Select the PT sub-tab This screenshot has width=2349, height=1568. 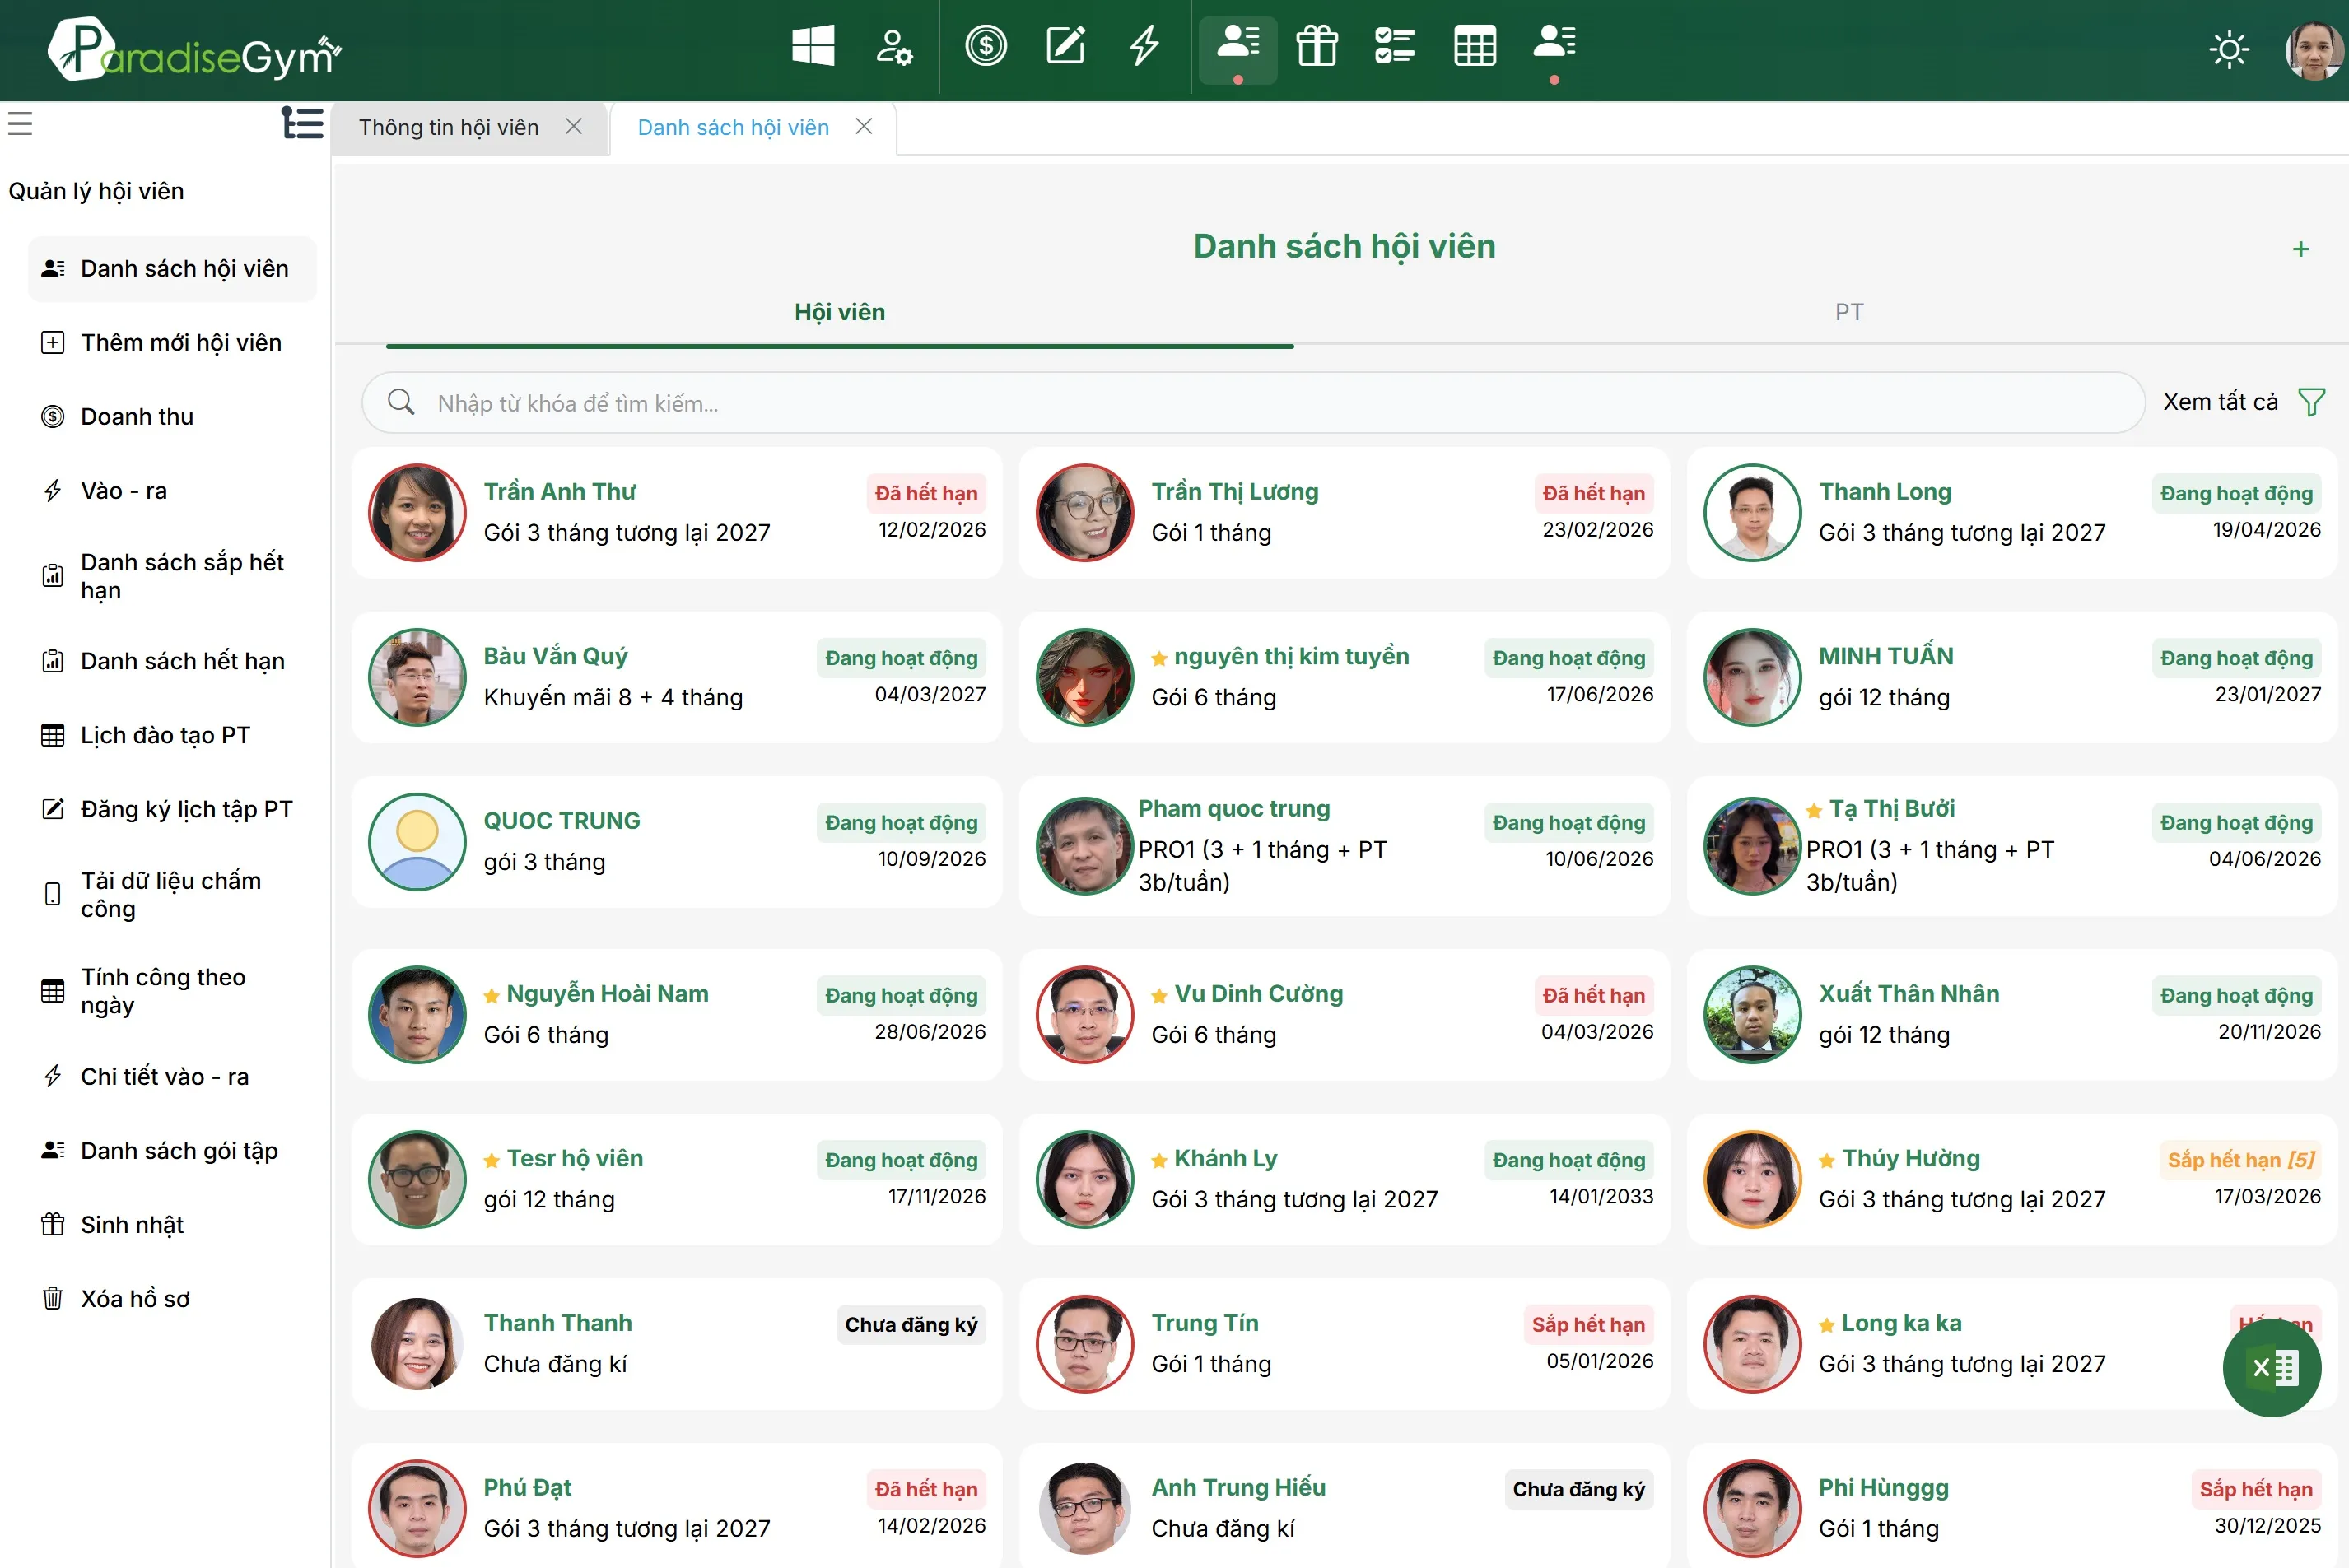tap(1848, 312)
